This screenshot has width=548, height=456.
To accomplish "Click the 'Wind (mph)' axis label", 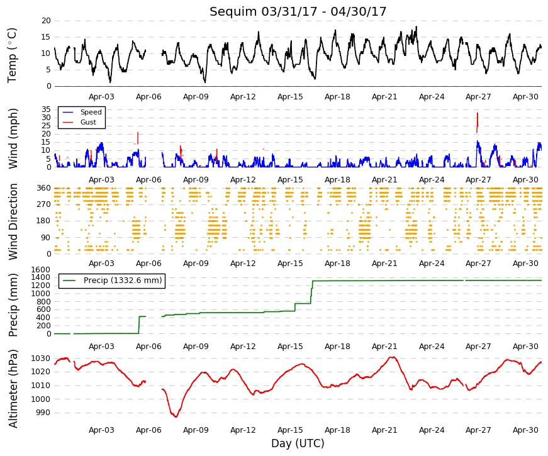I will click(x=13, y=139).
